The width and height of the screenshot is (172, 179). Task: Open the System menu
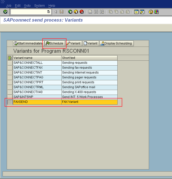pyautogui.click(x=39, y=6)
